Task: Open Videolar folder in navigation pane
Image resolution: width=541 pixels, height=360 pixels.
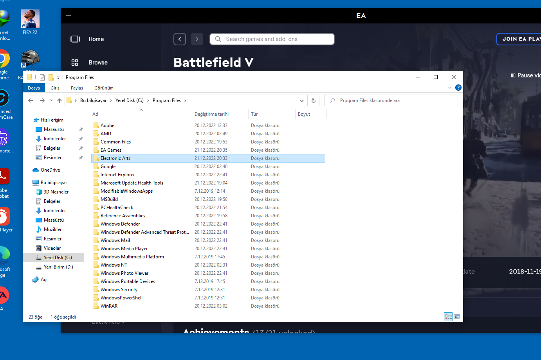Action: (52, 248)
